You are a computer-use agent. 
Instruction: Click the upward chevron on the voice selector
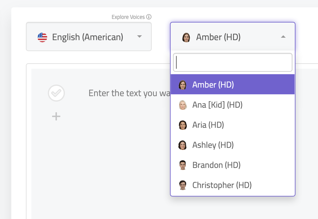click(x=283, y=37)
